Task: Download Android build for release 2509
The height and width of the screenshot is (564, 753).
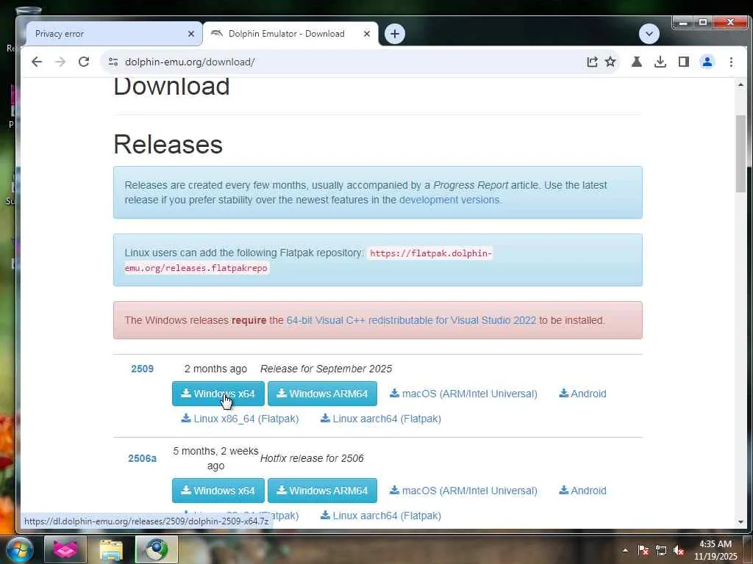Action: [x=582, y=394]
